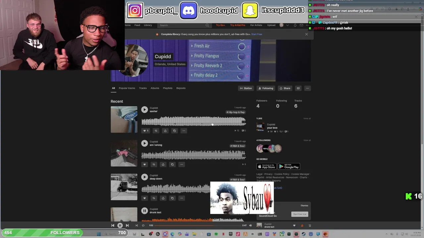Like current track in player bar

click(x=294, y=225)
